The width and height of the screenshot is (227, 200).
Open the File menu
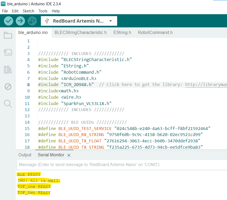point(5,11)
